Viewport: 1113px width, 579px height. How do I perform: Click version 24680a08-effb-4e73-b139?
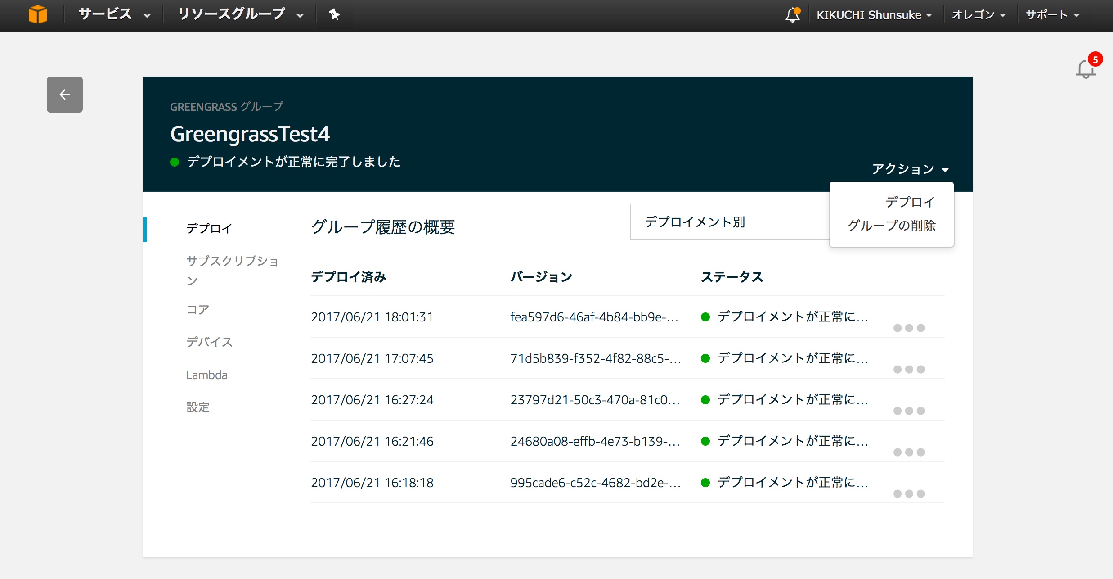595,441
